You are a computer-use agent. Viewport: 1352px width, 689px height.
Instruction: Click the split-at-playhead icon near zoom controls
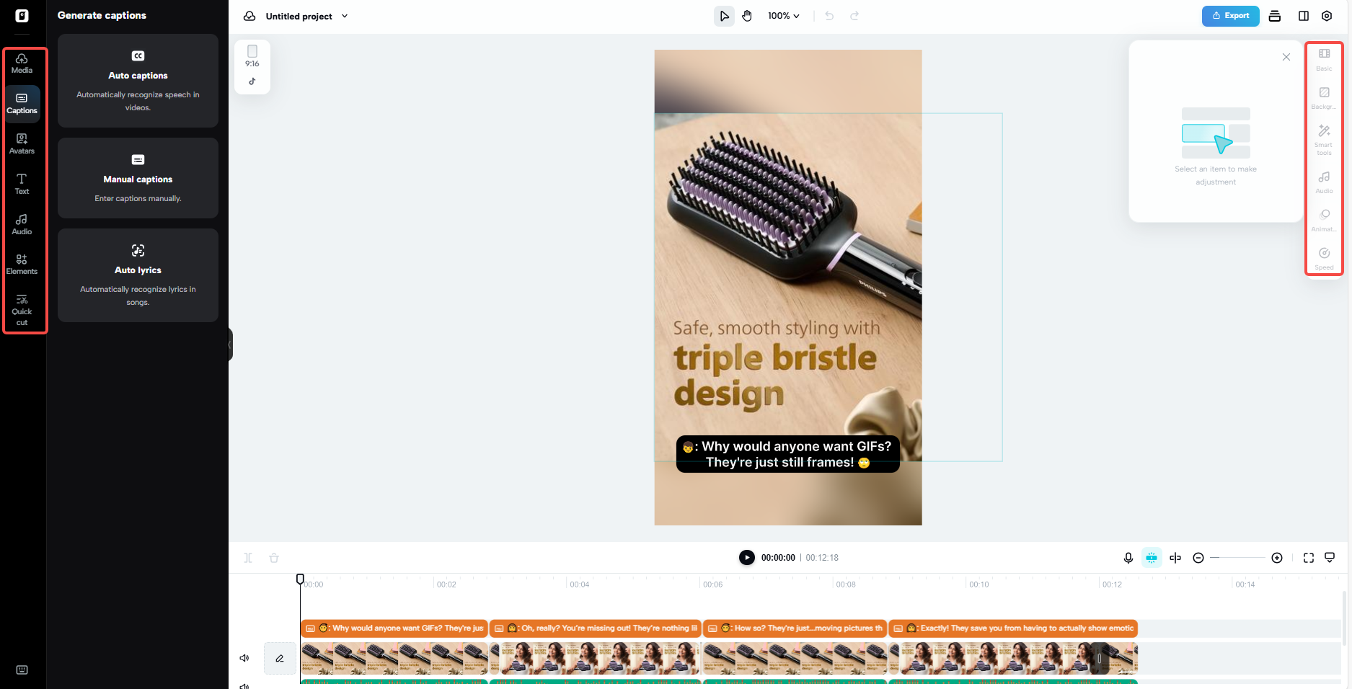(1175, 558)
